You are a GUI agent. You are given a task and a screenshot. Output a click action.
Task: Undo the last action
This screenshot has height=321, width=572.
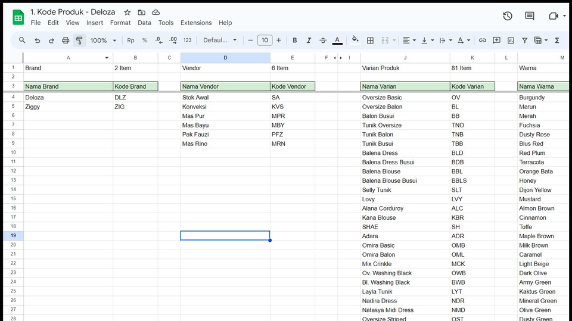(37, 40)
